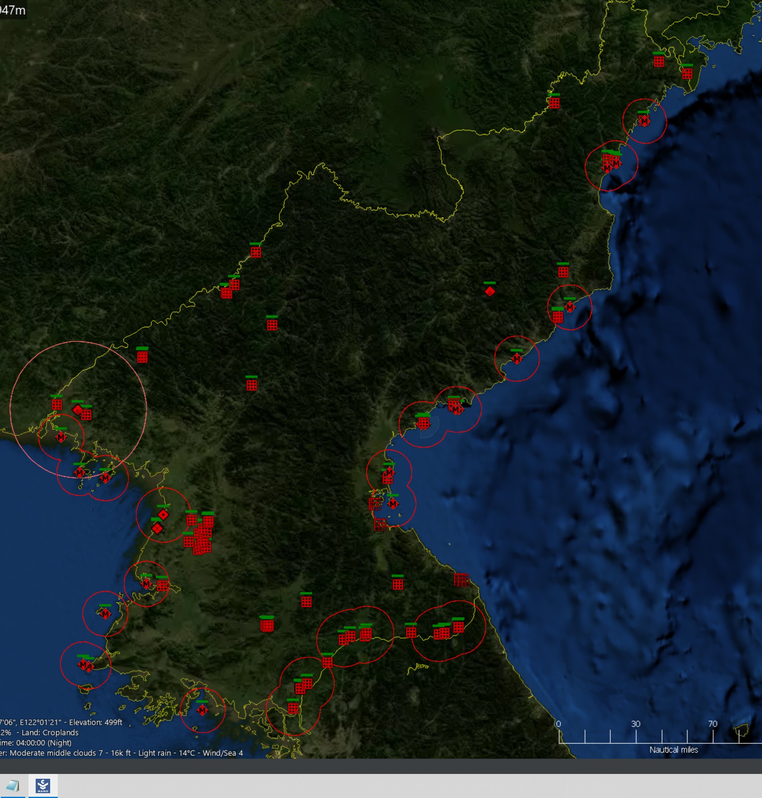Select the westernmost facility grid icon
The image size is (762, 798).
(x=57, y=404)
